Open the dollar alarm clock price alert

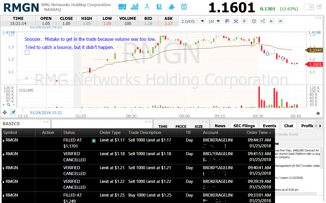[184, 7]
